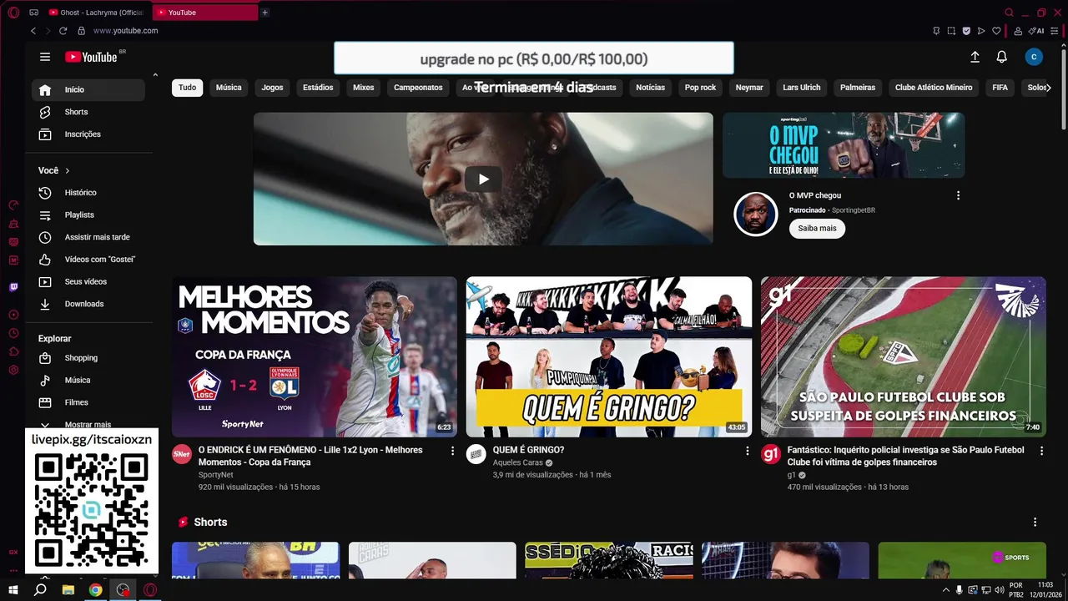The width and height of the screenshot is (1068, 601).
Task: Select the "Lars Ulrich" chip
Action: click(x=802, y=88)
